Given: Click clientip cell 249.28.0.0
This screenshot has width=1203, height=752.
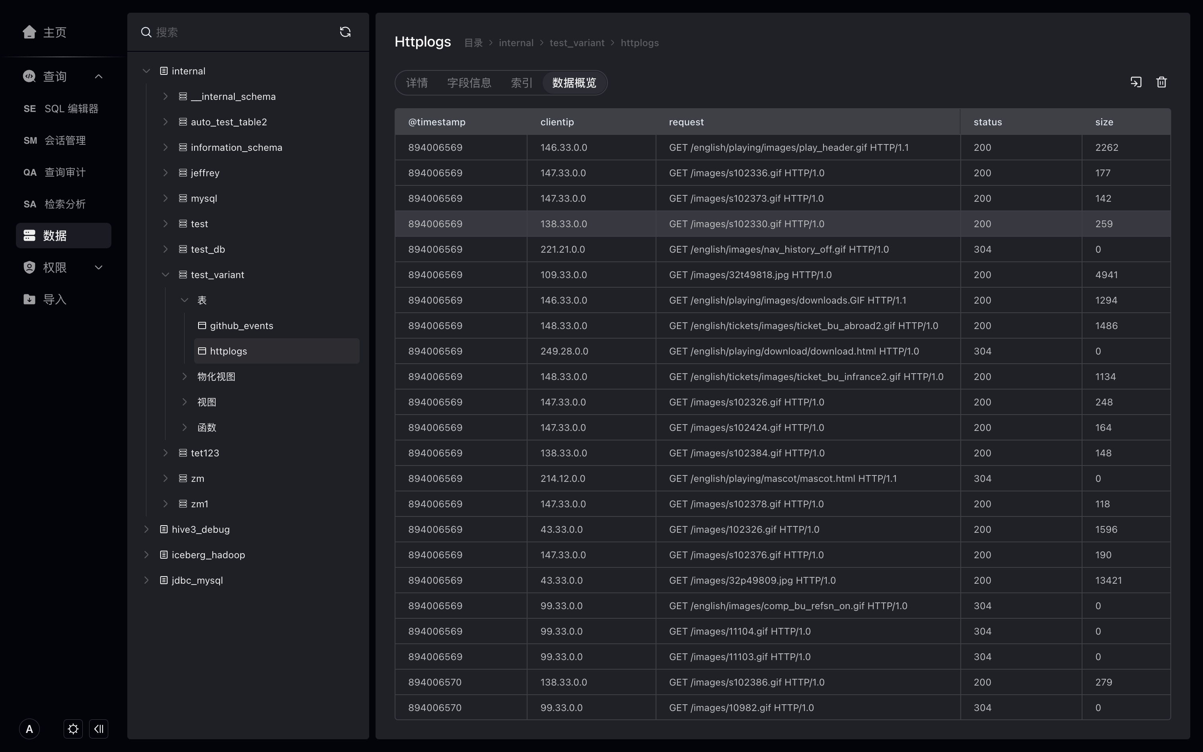Looking at the screenshot, I should tap(591, 351).
